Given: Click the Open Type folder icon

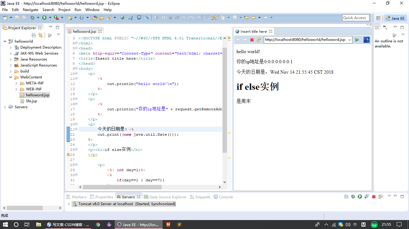Looking at the screenshot, I should (x=95, y=18).
